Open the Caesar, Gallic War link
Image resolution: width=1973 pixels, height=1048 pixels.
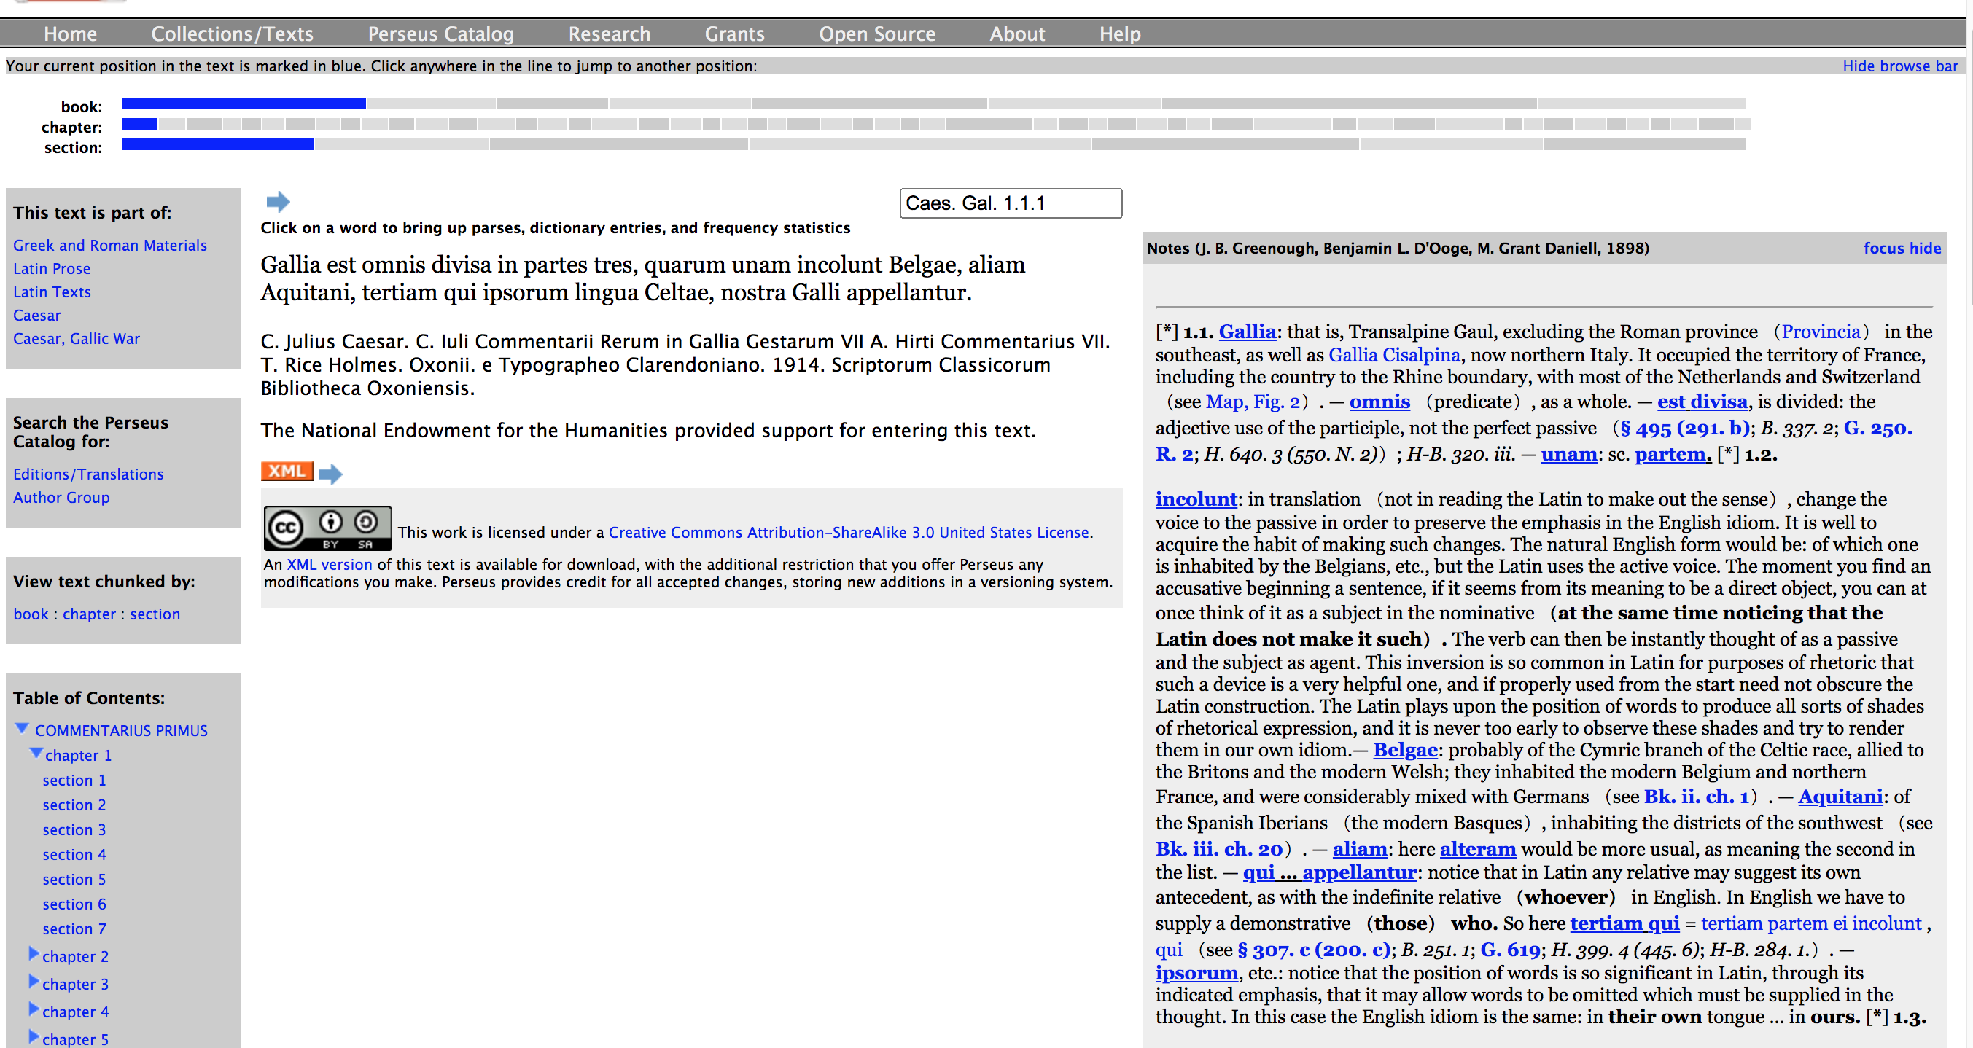pyautogui.click(x=77, y=338)
